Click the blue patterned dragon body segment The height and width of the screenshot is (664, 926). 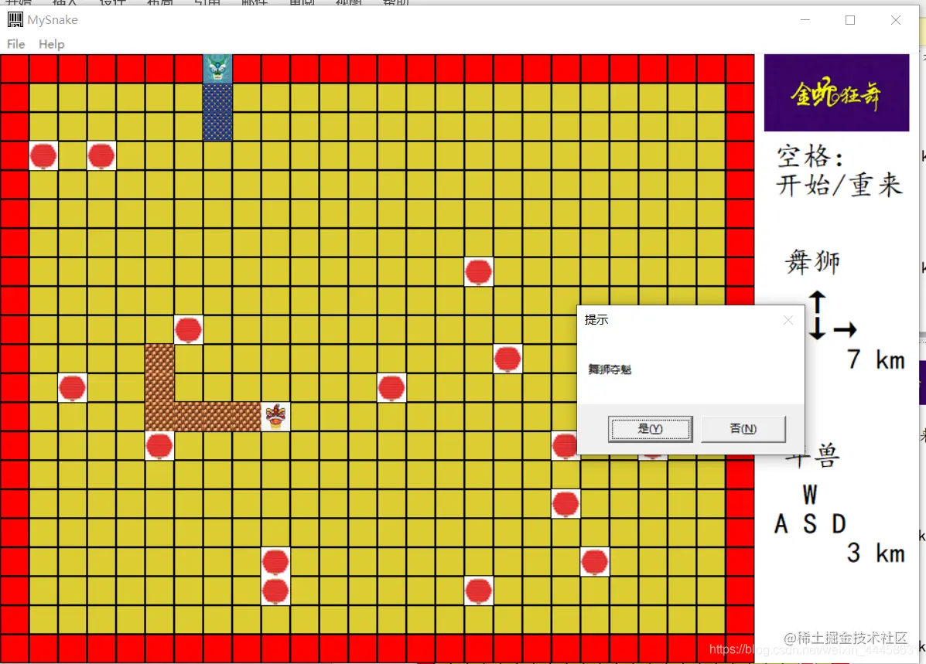coord(218,112)
